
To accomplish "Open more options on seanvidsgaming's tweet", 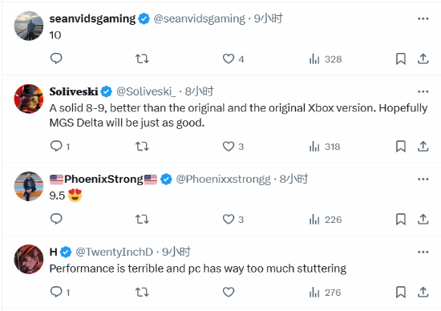I will pos(423,19).
